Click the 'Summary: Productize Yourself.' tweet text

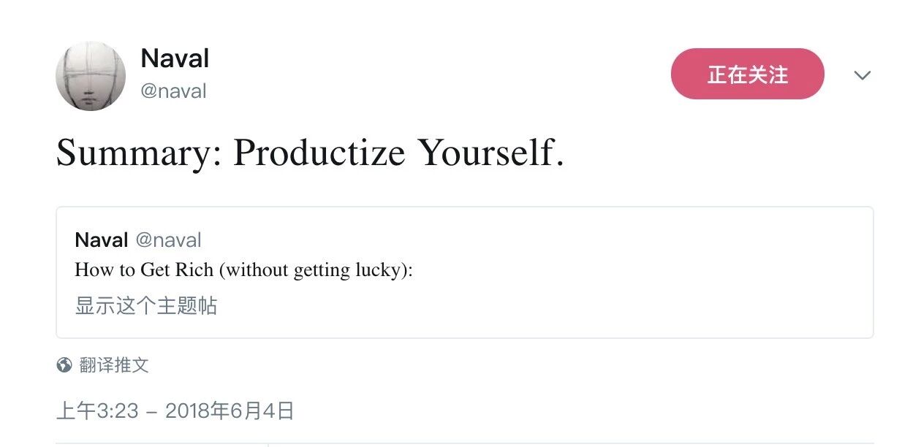310,153
